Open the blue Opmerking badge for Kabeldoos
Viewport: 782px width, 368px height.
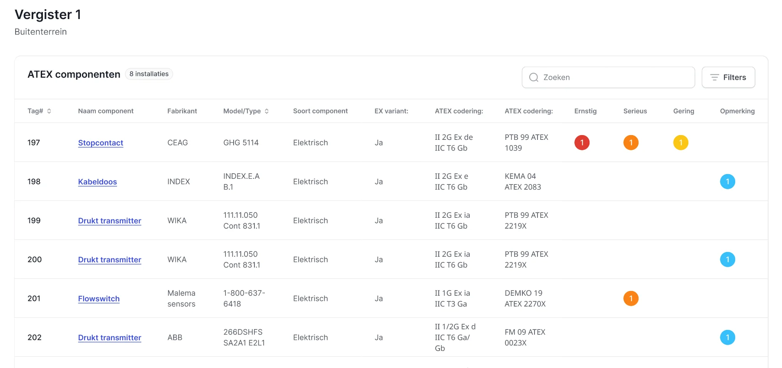(x=727, y=181)
